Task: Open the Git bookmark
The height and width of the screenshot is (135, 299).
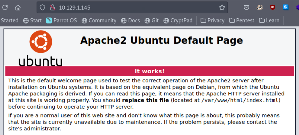Action: [152, 20]
